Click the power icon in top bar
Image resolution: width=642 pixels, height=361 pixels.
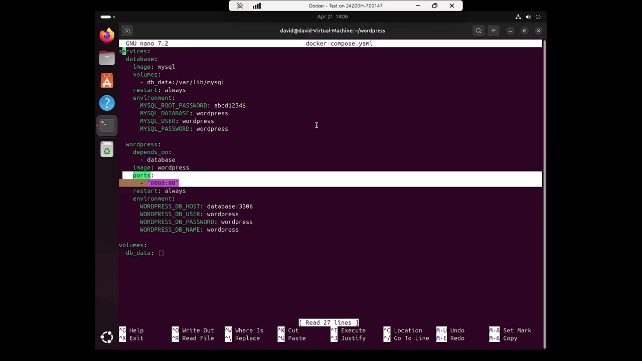538,17
